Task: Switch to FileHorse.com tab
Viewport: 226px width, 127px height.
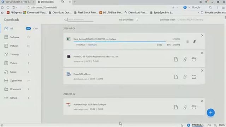Action: click(17, 2)
